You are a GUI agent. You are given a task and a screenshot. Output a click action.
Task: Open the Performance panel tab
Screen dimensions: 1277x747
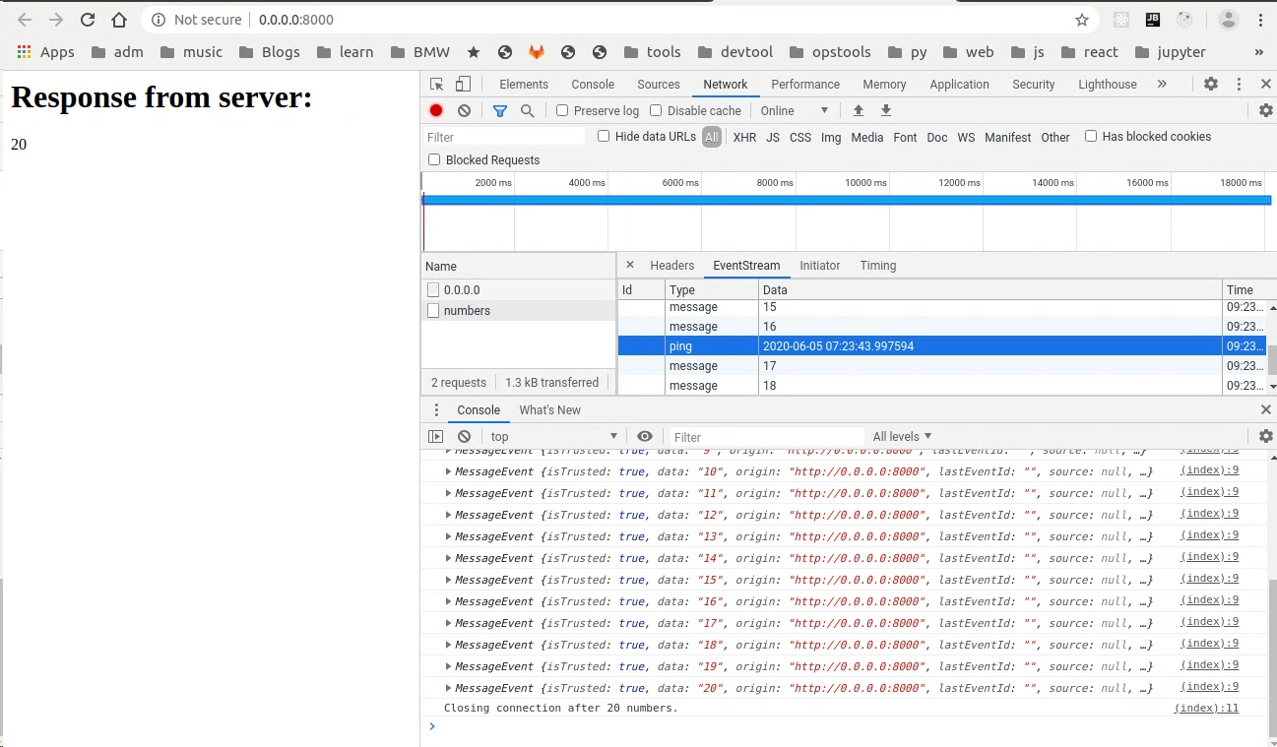(x=804, y=85)
